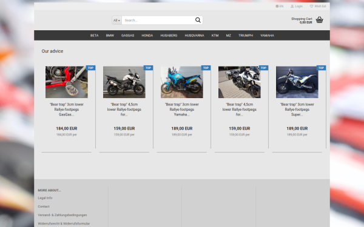This screenshot has height=227, width=364.
Task: Open the YAMAHA menu category
Action: click(267, 36)
